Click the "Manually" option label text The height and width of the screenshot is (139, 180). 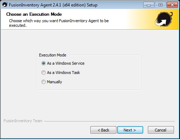point(54,82)
